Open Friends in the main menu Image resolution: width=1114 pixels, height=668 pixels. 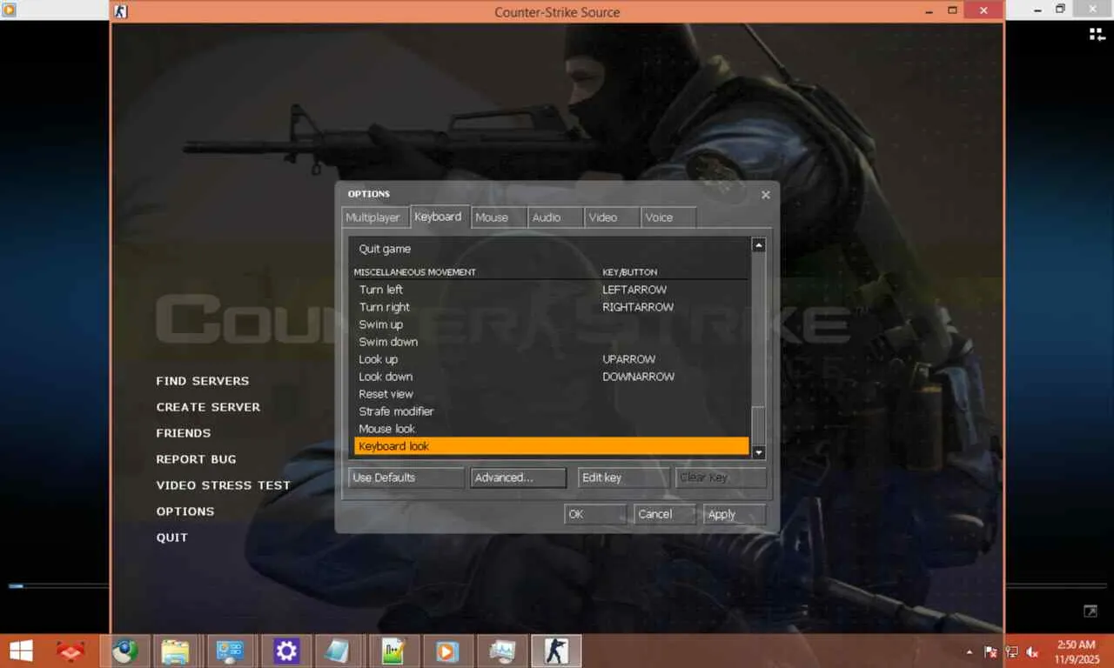(184, 433)
